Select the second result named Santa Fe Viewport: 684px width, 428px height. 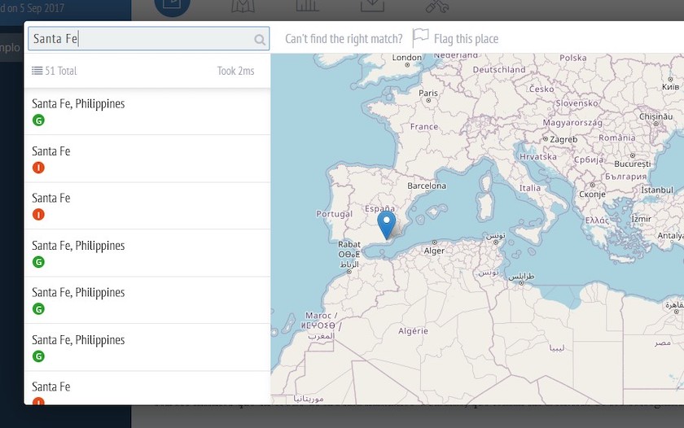click(51, 151)
